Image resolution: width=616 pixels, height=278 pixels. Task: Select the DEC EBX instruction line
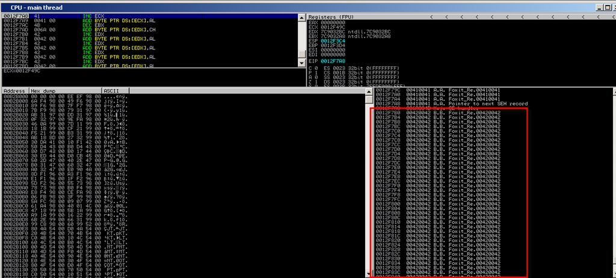(x=91, y=25)
